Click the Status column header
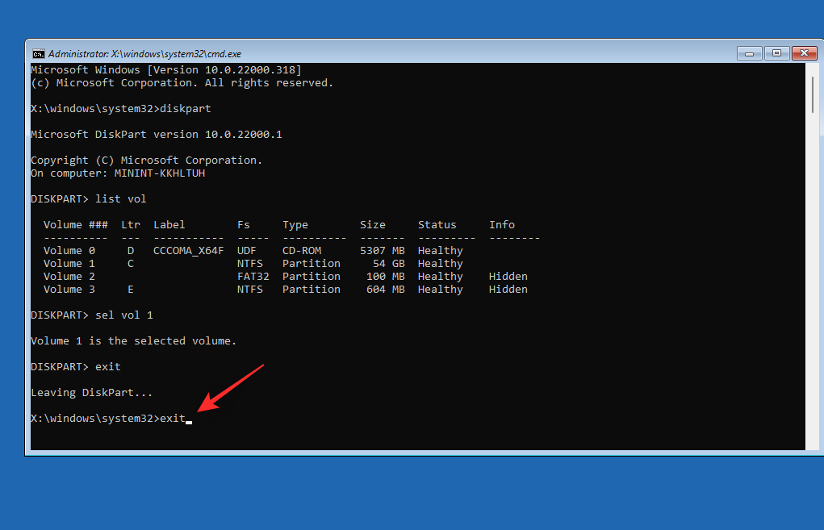Image resolution: width=824 pixels, height=530 pixels. [437, 224]
